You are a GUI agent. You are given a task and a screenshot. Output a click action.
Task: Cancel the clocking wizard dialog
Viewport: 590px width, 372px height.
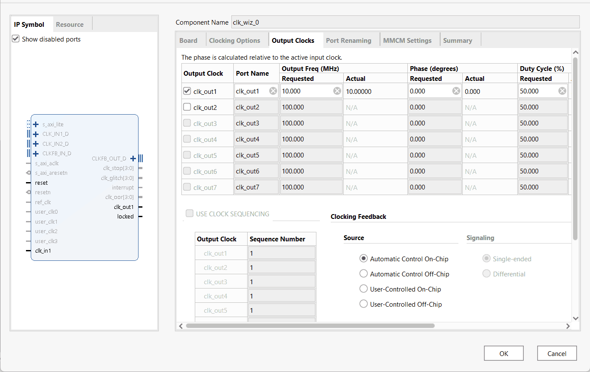pyautogui.click(x=557, y=353)
